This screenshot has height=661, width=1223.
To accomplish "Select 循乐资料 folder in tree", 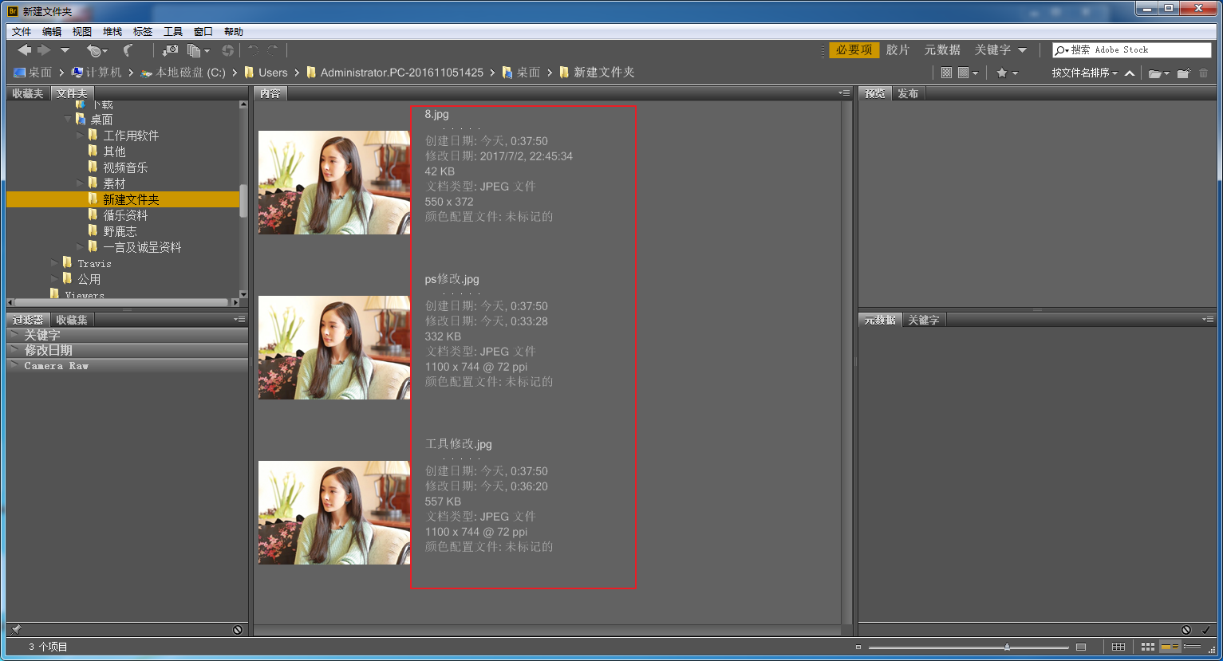I will [125, 215].
